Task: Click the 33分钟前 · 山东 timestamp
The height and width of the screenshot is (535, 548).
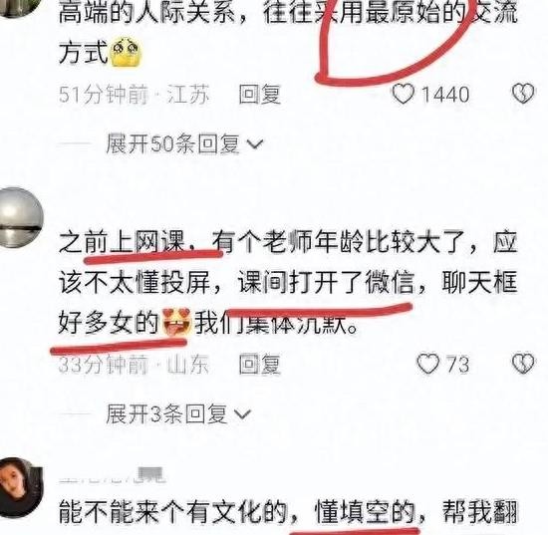Action: point(135,364)
